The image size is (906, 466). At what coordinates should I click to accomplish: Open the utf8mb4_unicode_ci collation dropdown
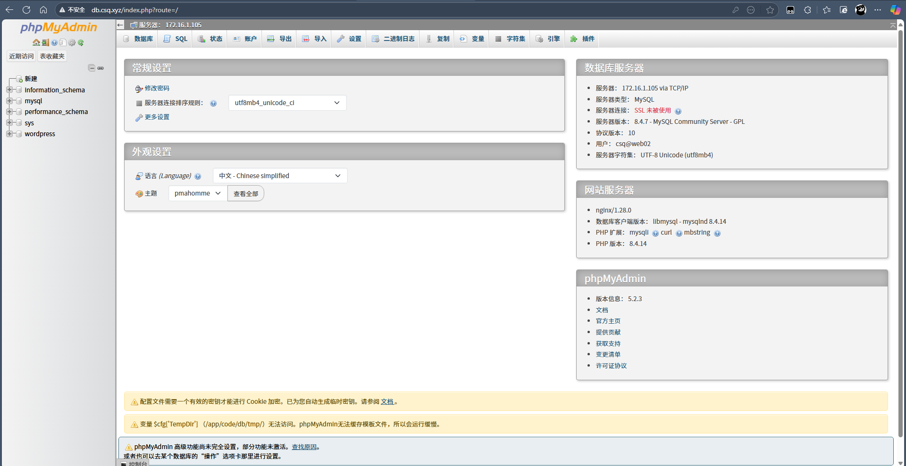coord(287,103)
